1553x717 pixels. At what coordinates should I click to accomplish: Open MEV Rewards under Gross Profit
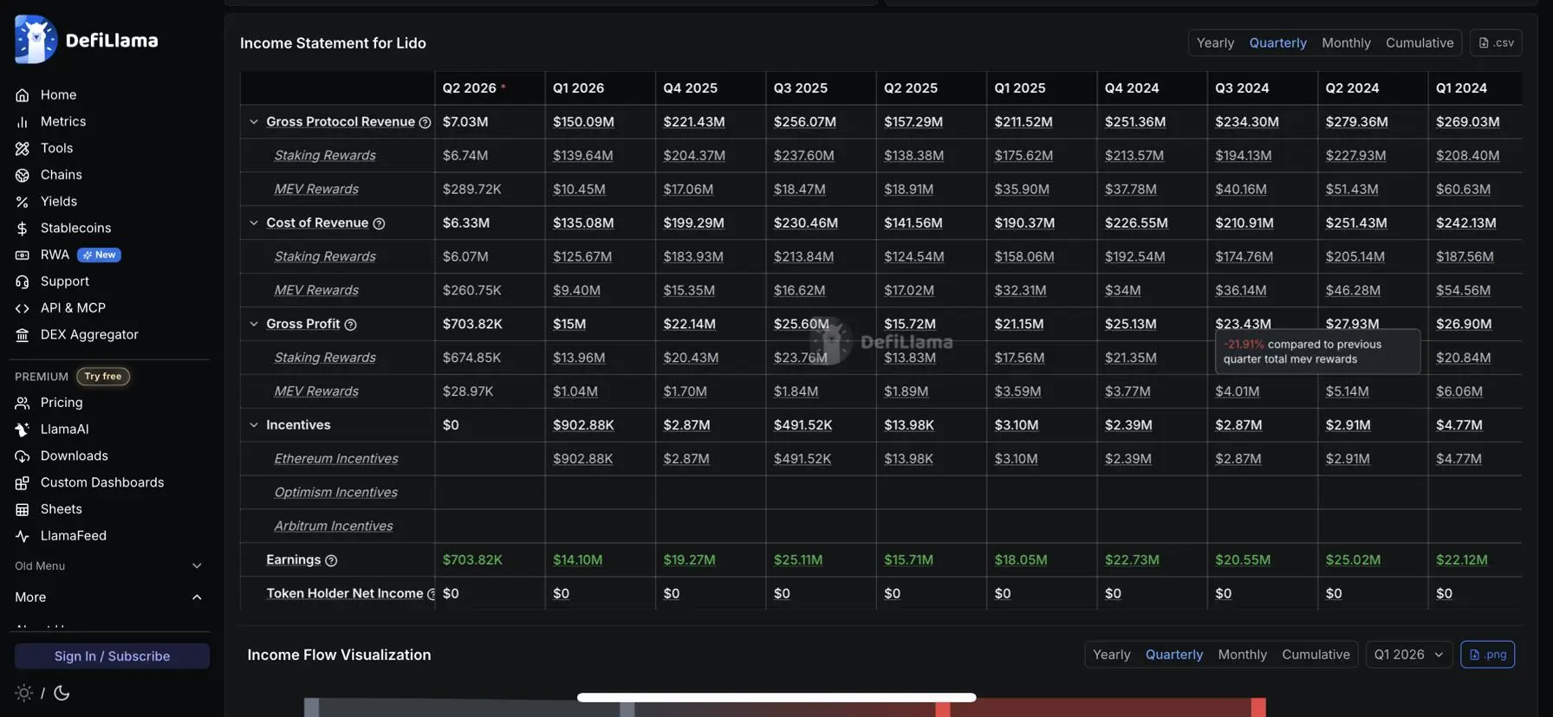click(316, 391)
